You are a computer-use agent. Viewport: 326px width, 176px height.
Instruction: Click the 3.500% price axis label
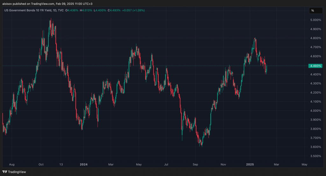click(315, 156)
